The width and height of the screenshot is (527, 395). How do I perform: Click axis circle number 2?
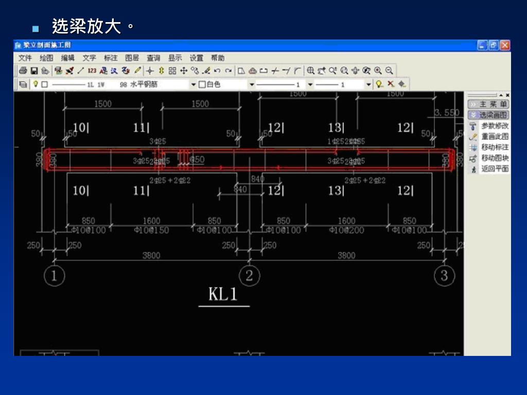tap(249, 276)
